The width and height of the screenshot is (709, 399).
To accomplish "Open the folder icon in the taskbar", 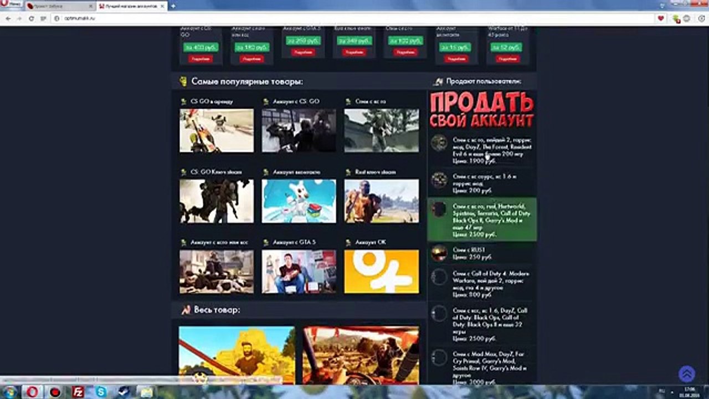I will (x=146, y=392).
